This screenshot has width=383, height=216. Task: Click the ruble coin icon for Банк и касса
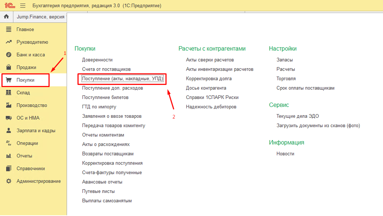pos(9,55)
